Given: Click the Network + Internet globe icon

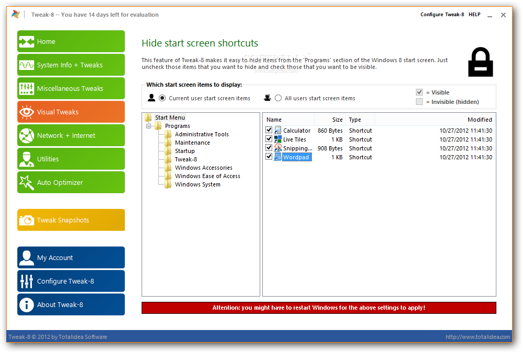Looking at the screenshot, I should (27, 136).
